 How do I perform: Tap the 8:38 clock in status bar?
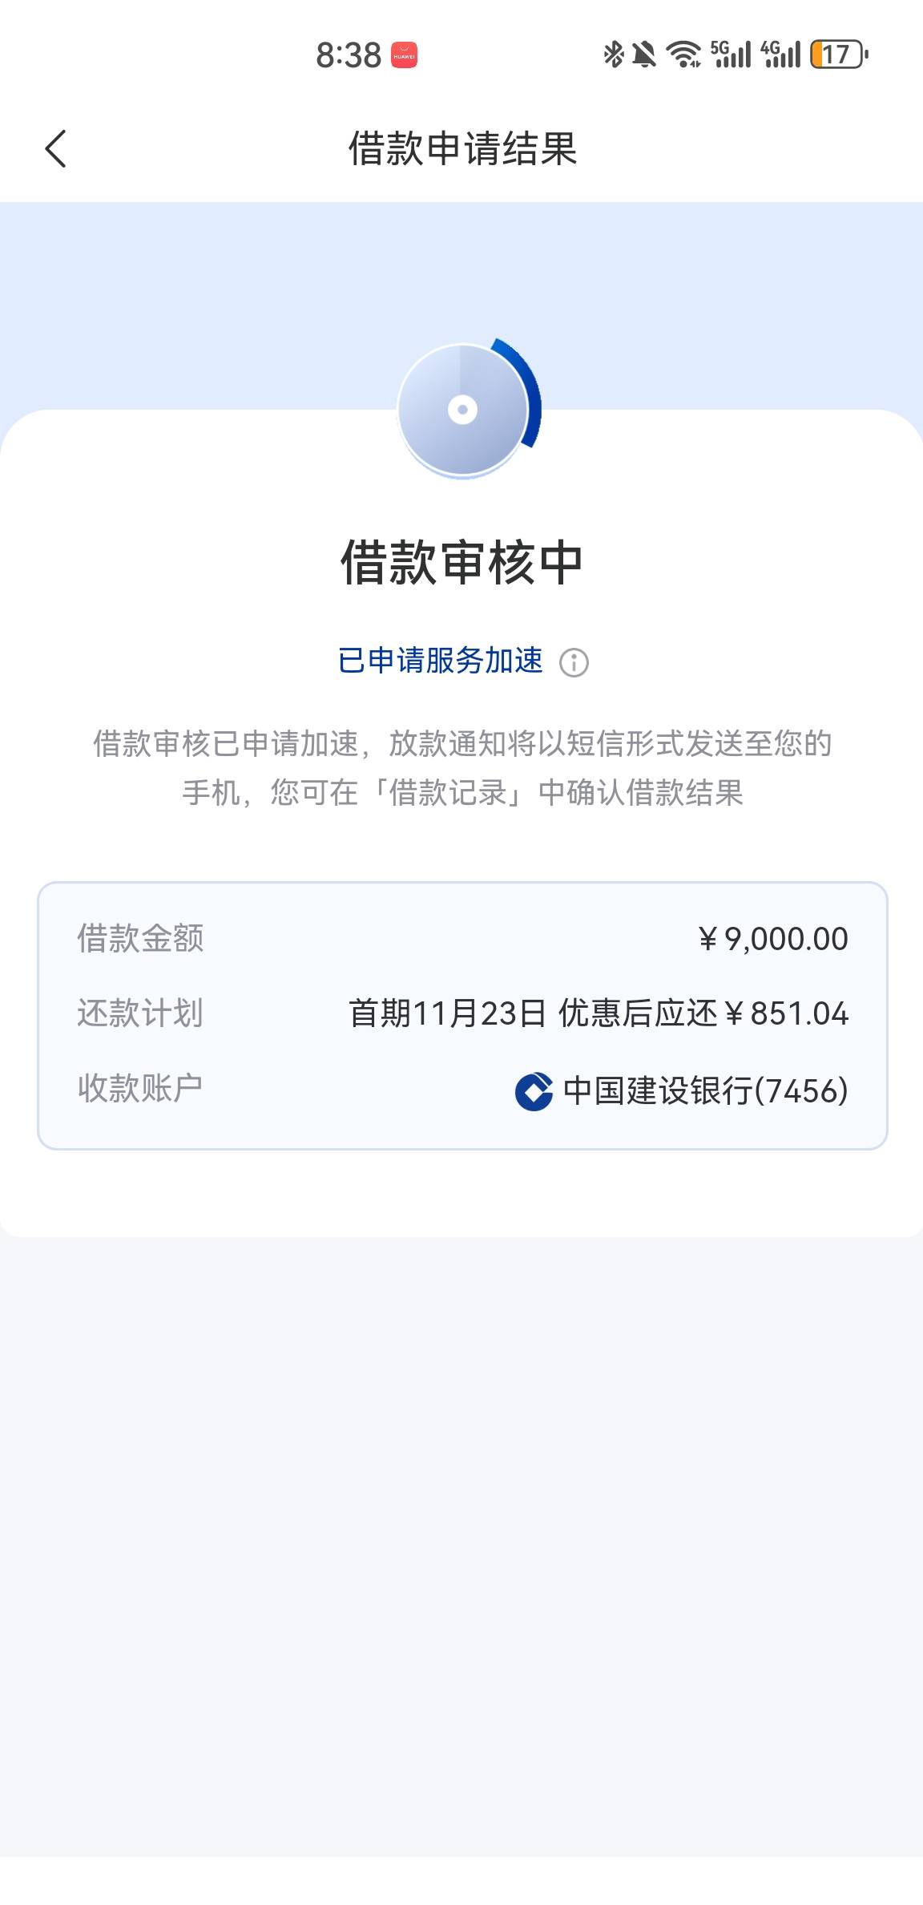349,55
